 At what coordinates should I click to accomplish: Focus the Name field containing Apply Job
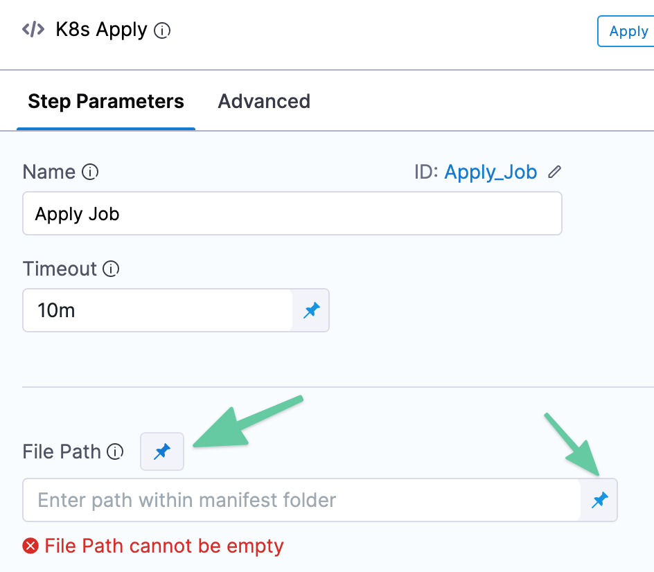(292, 213)
